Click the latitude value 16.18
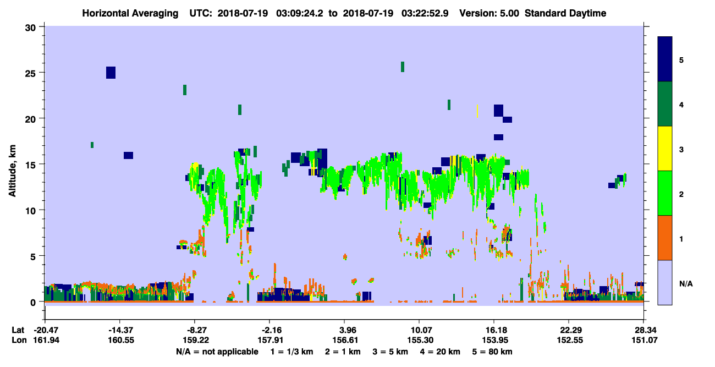Viewport: 715px width, 367px height. [494, 330]
